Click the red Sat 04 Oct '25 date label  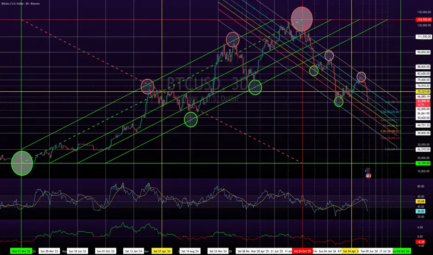(x=302, y=251)
